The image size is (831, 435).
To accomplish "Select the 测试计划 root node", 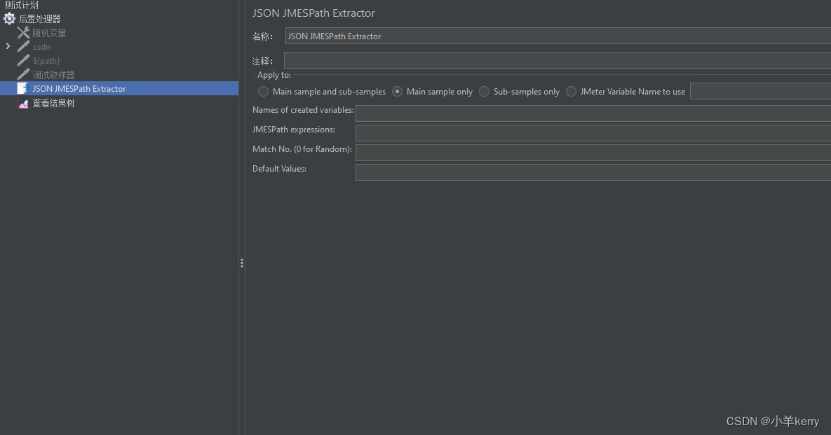I will pos(21,6).
